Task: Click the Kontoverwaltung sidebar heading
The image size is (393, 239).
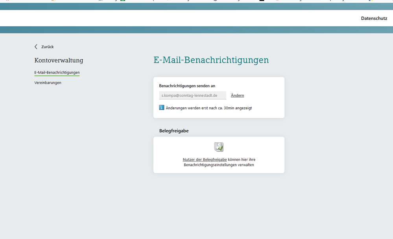Action: point(59,61)
